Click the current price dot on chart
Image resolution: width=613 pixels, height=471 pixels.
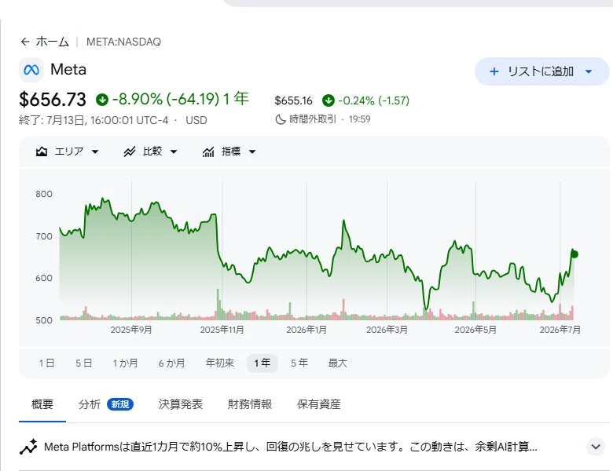point(574,254)
